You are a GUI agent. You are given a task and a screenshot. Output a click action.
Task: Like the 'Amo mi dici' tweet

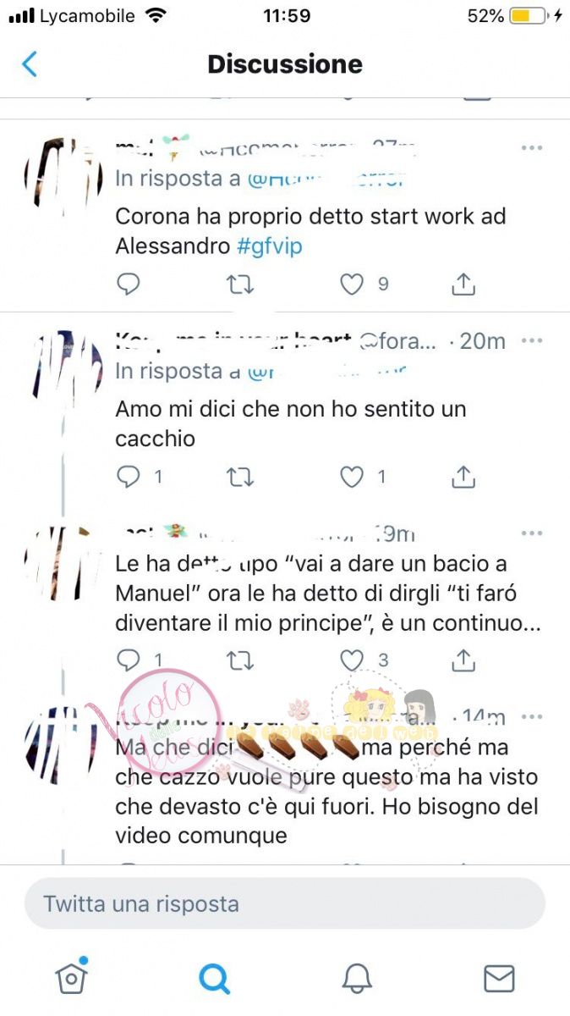coord(352,478)
